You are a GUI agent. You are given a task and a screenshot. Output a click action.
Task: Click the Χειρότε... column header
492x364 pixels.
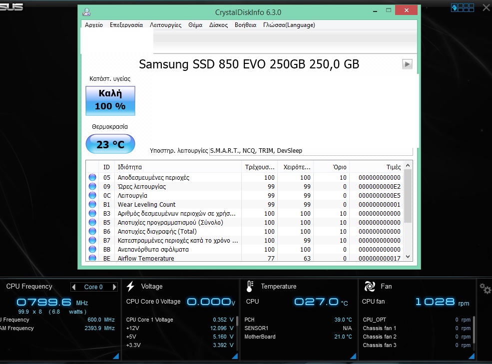(x=296, y=167)
